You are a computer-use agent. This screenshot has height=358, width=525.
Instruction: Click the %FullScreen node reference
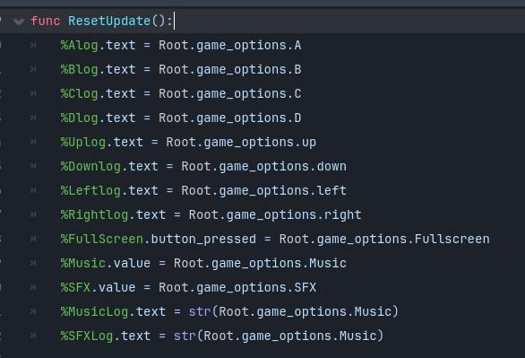(102, 239)
